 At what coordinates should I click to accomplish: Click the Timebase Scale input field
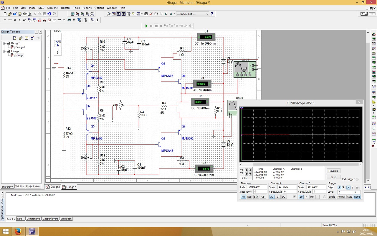[257, 187]
